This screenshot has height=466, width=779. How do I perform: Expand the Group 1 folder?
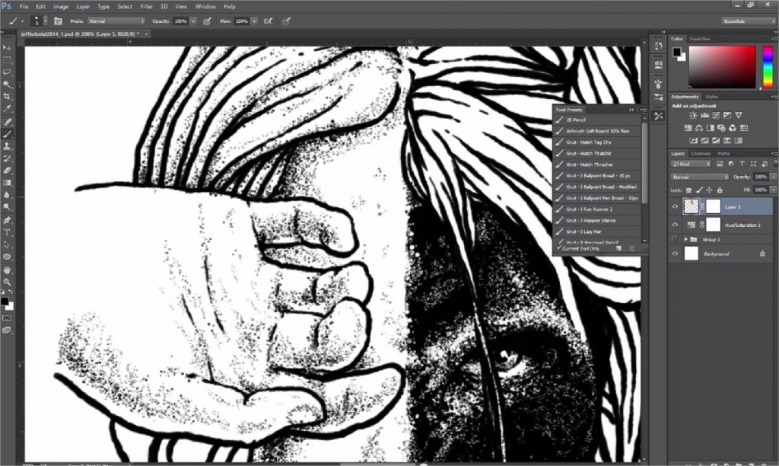coord(686,239)
